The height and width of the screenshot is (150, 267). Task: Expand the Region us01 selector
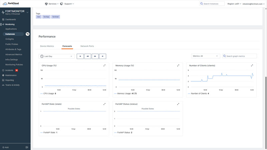click(x=234, y=4)
